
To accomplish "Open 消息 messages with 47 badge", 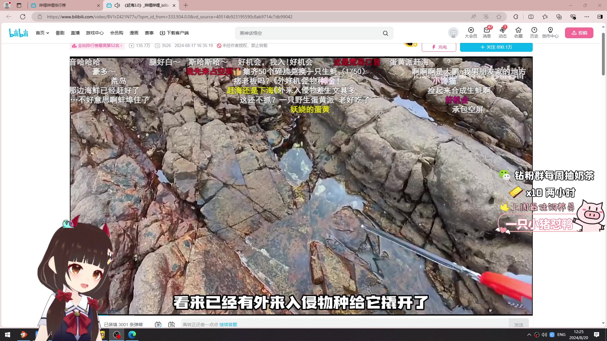I will [x=487, y=33].
